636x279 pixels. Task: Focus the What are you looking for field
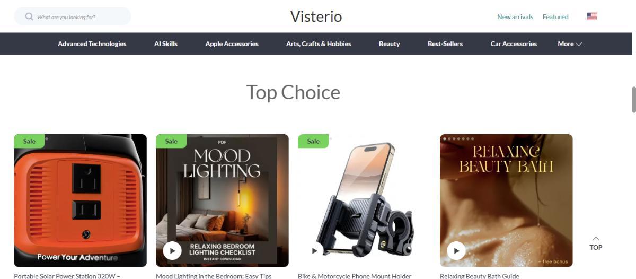coord(73,16)
